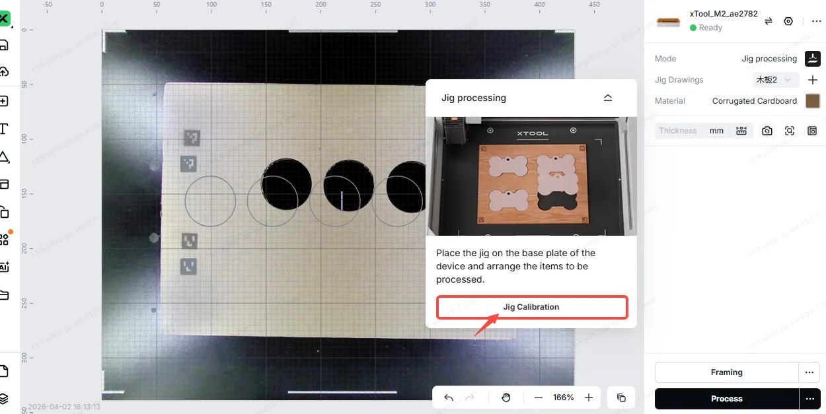Screen dimensions: 826x414
Task: Add a new jig drawing with plus
Action: [813, 80]
